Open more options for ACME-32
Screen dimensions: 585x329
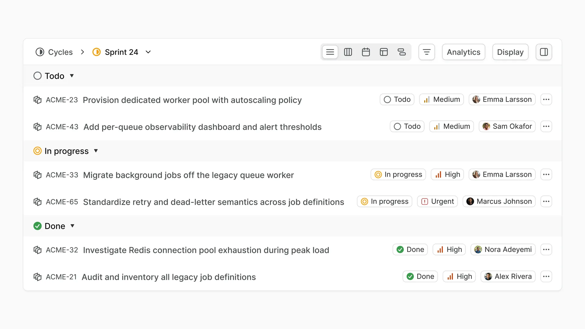pos(546,249)
